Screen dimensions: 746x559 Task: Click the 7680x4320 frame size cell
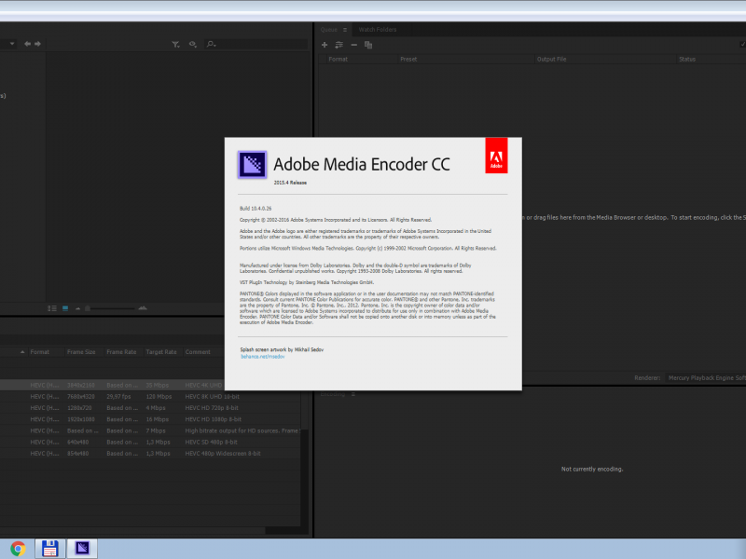[x=81, y=397]
